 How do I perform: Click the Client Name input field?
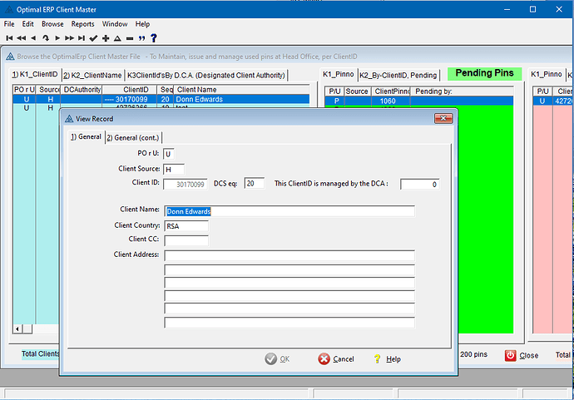[289, 211]
